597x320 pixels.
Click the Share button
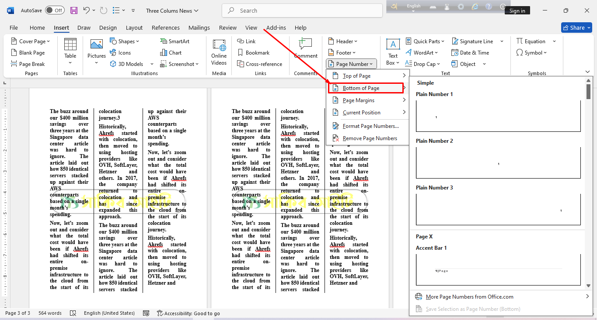[x=576, y=28]
